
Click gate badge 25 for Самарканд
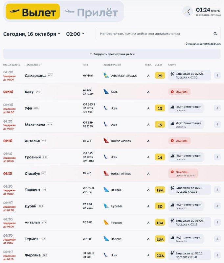point(160,76)
